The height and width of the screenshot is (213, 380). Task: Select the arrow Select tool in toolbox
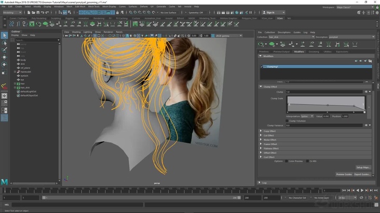point(4,36)
